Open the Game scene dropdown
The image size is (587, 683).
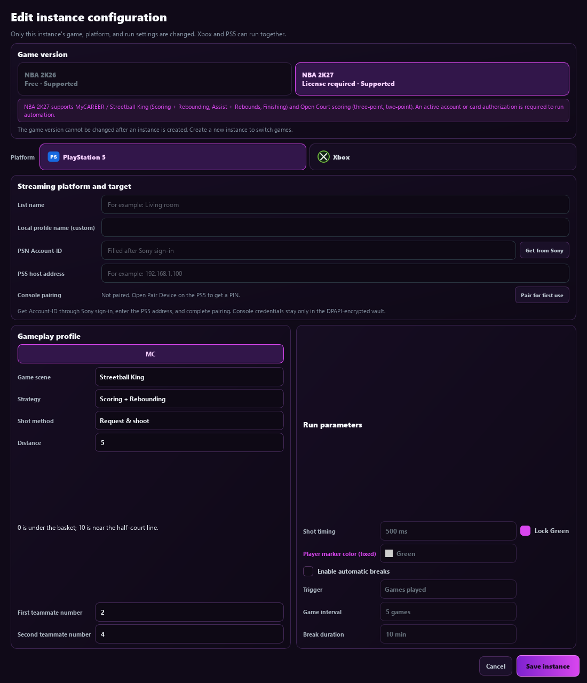[x=189, y=377]
